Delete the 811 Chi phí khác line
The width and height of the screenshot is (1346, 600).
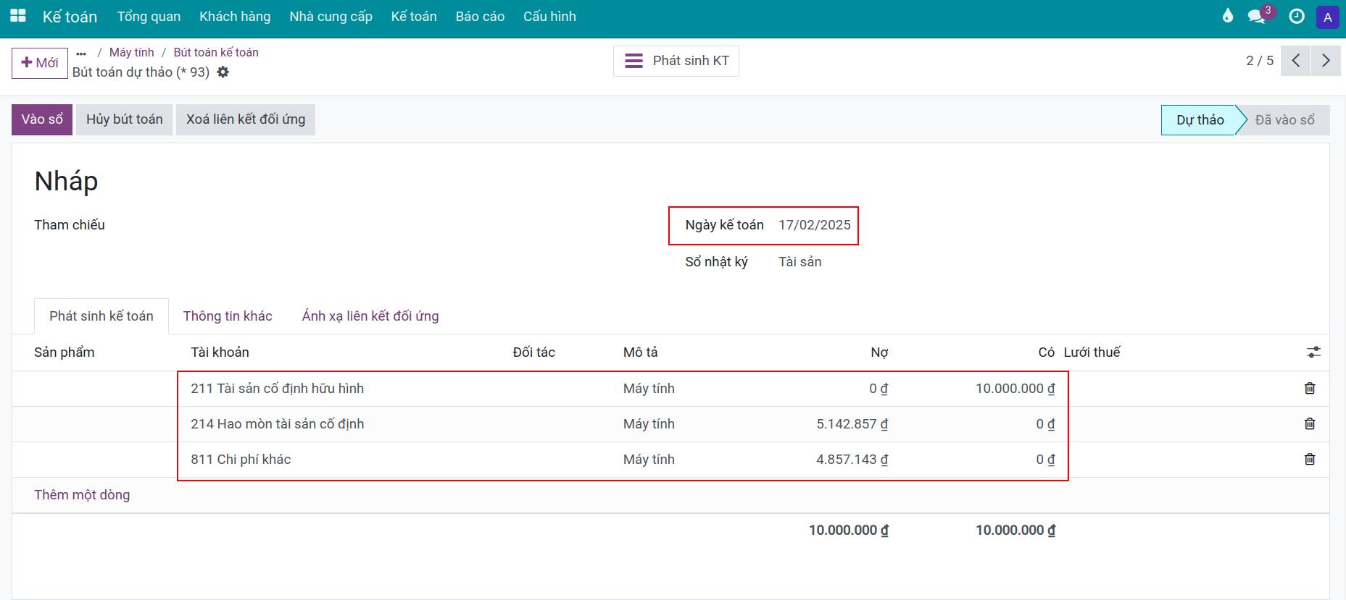(x=1310, y=460)
